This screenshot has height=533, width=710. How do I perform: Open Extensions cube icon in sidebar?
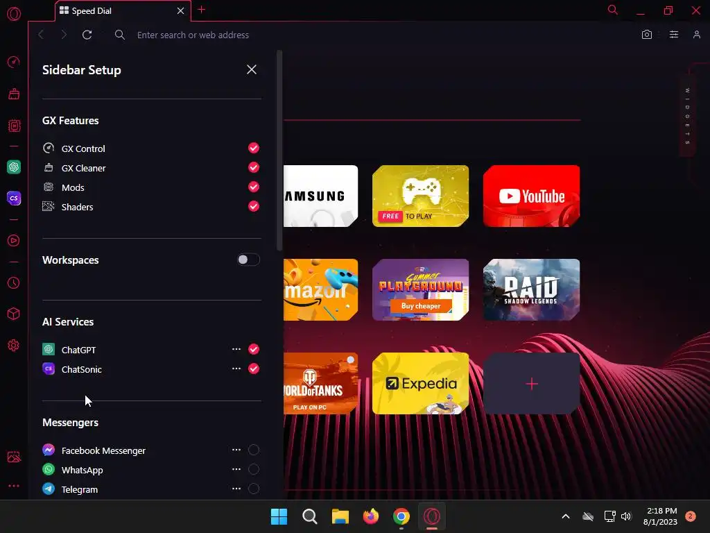(14, 314)
